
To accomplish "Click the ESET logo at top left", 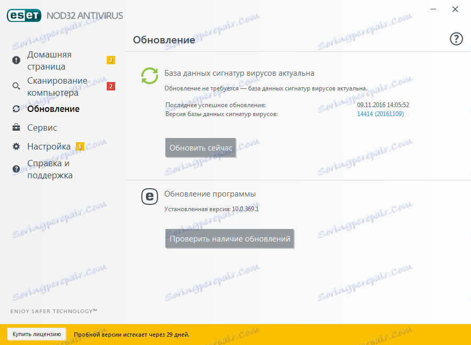I will coord(24,16).
